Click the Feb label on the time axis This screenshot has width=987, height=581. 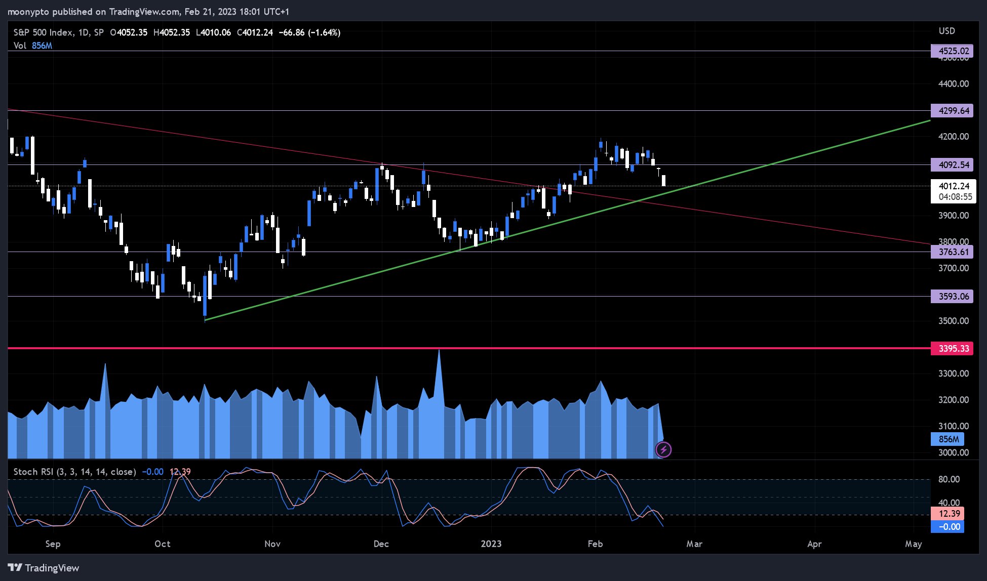tap(596, 544)
